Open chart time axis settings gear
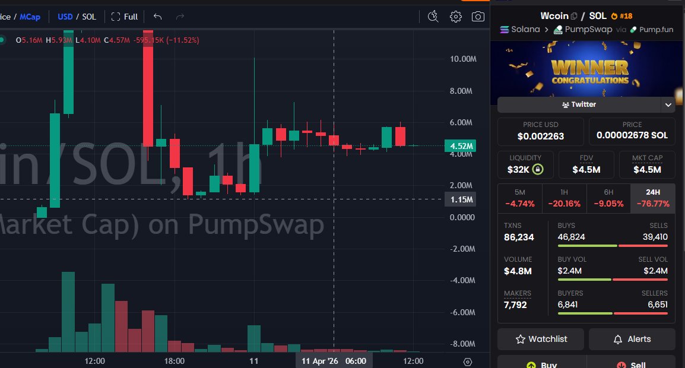 (467, 362)
